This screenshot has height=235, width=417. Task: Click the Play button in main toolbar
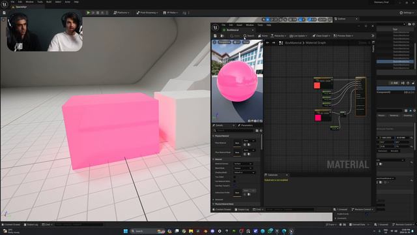[89, 12]
